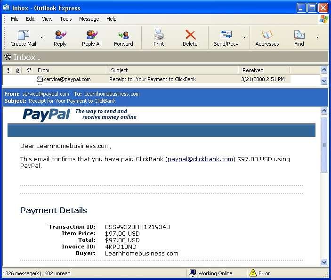The height and width of the screenshot is (280, 331).
Task: Click the Windows flag logo throbber
Action: coord(323,19)
